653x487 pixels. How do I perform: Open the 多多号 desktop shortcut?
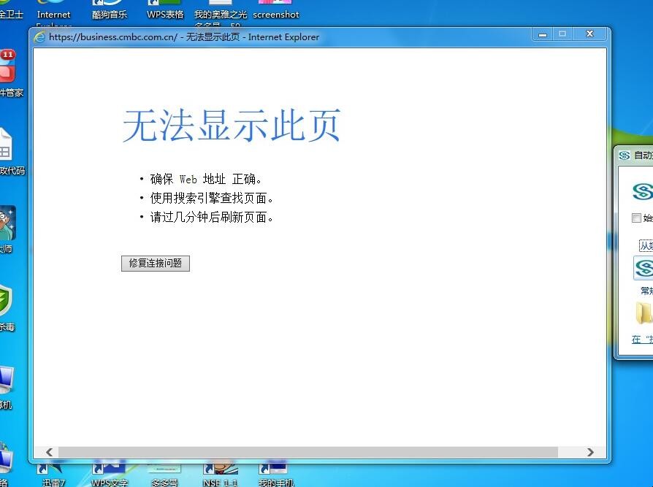click(x=164, y=472)
